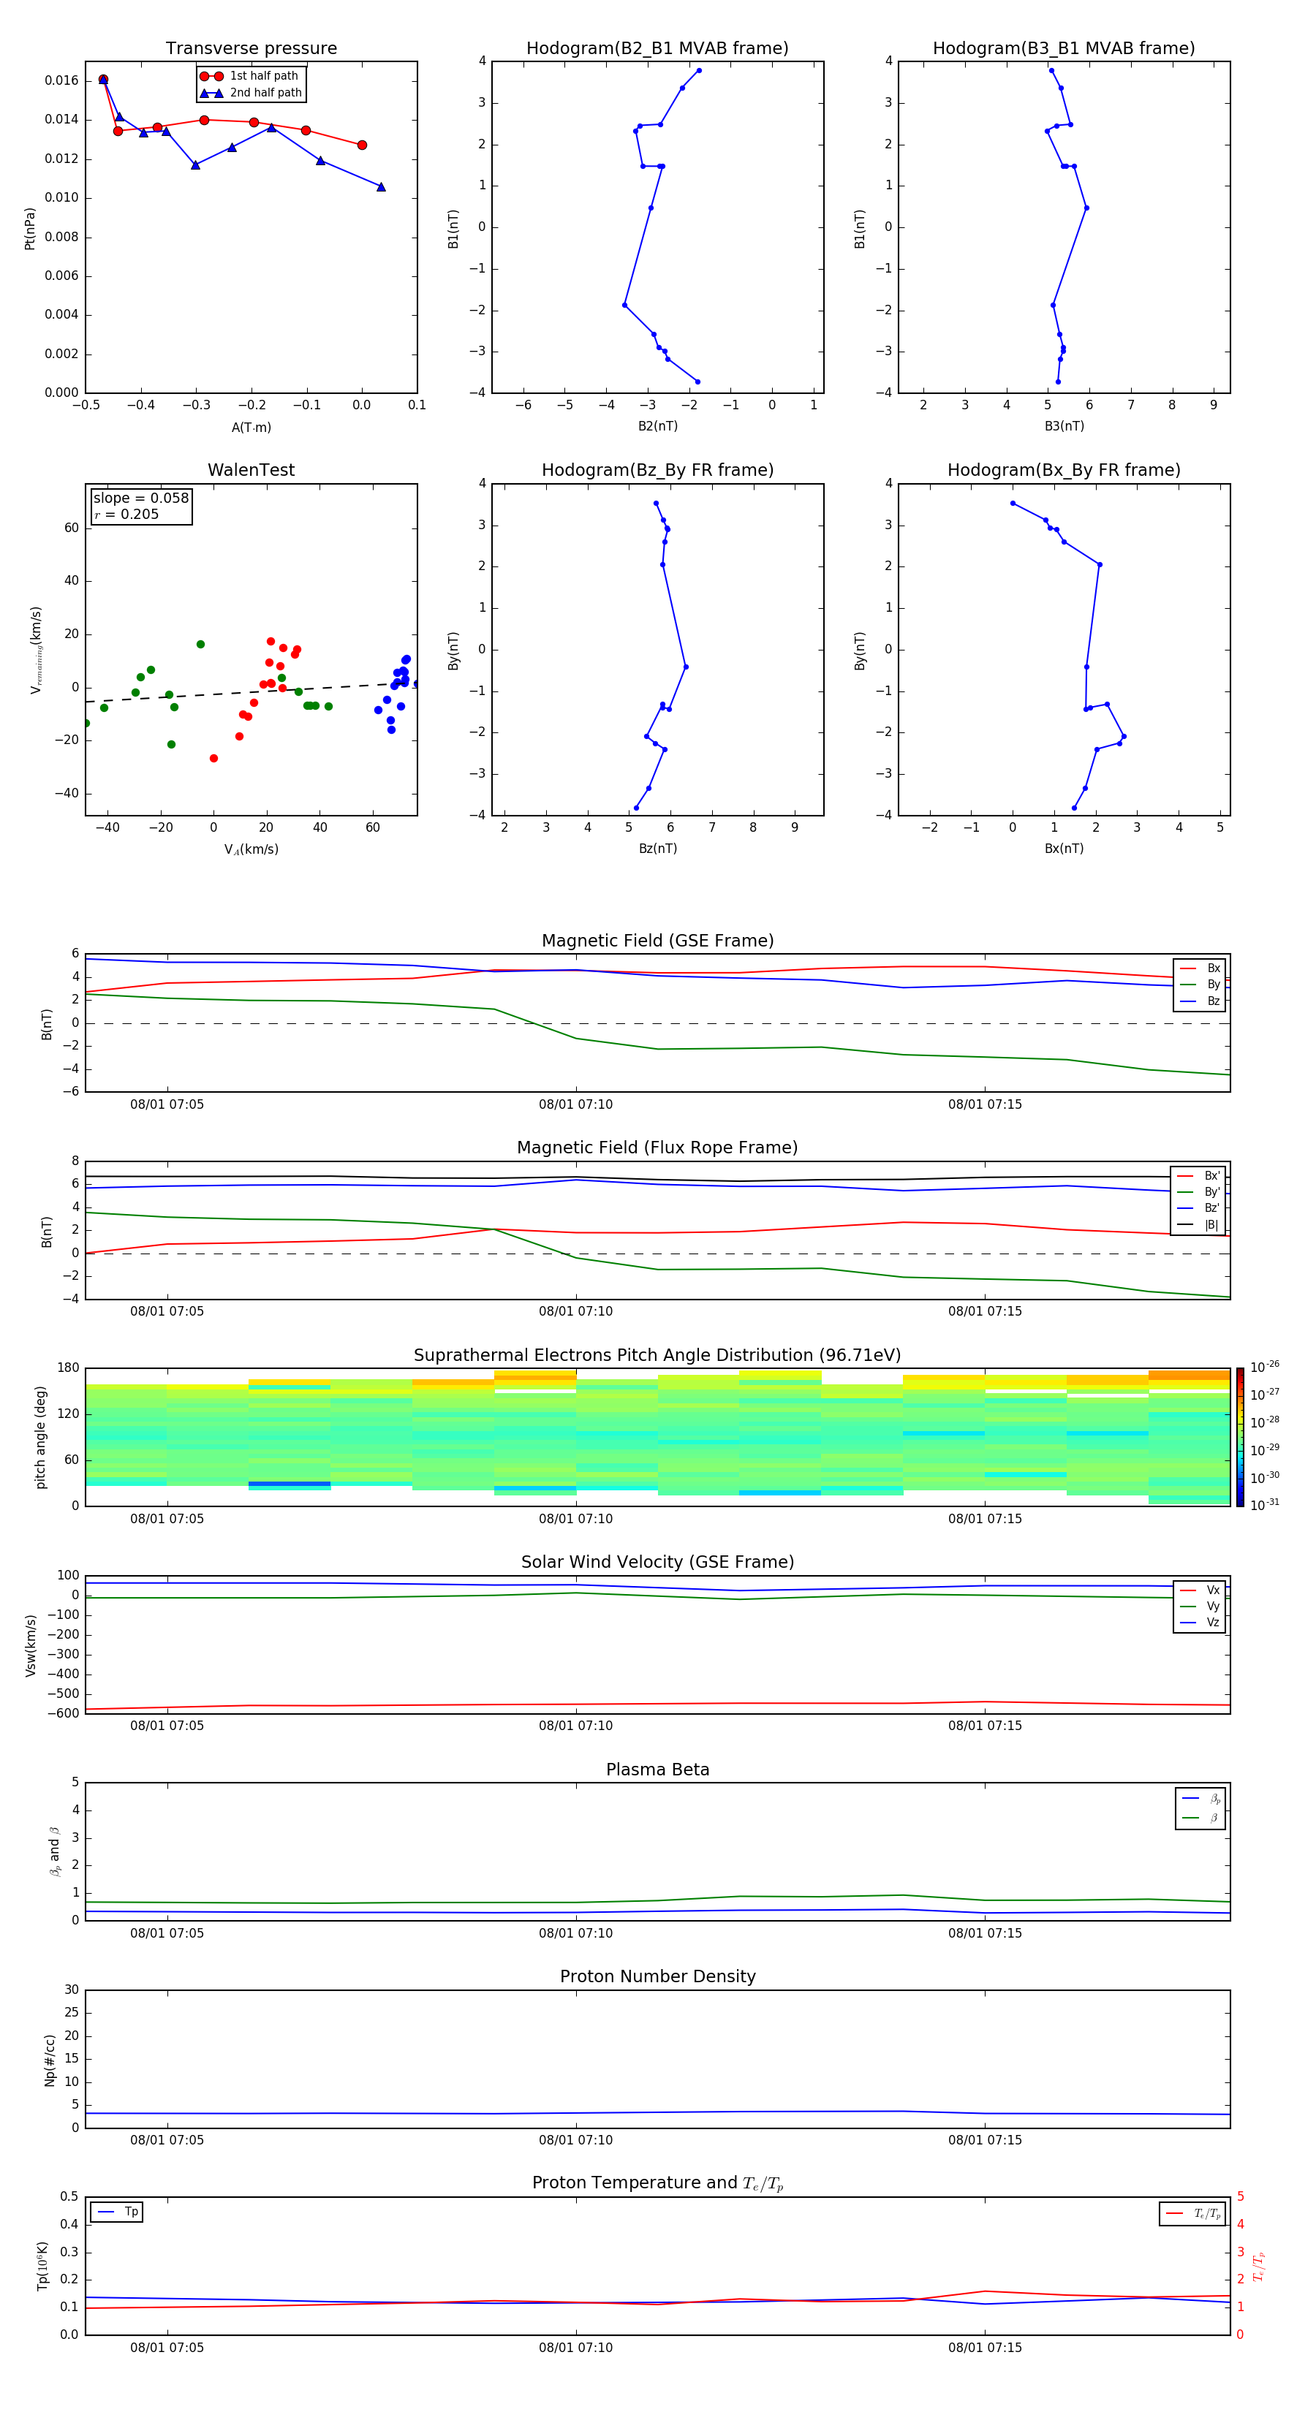Click the Proton Temperature and Te/Tp title

pos(657,2183)
